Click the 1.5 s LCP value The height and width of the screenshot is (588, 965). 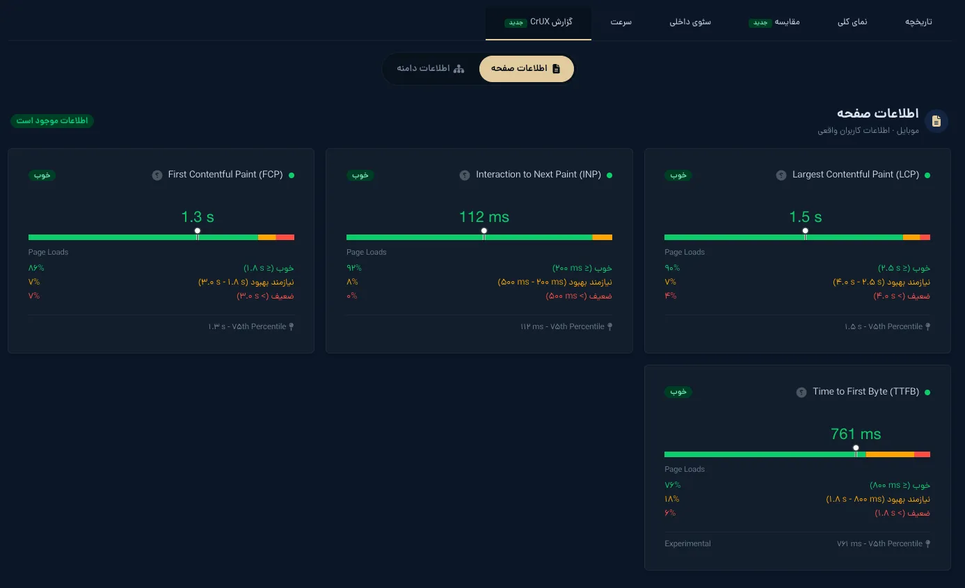click(x=806, y=217)
